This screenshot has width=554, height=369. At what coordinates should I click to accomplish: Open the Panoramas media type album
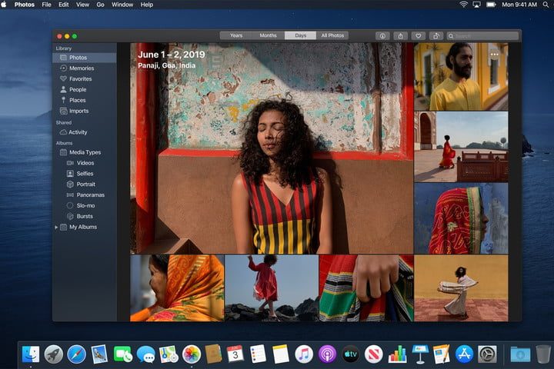[90, 195]
